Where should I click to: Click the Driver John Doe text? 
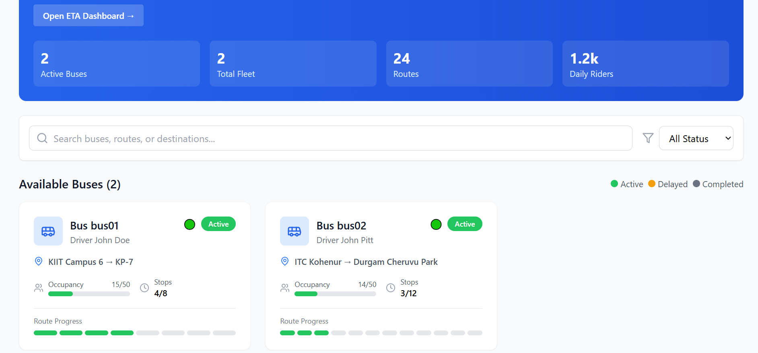click(100, 240)
